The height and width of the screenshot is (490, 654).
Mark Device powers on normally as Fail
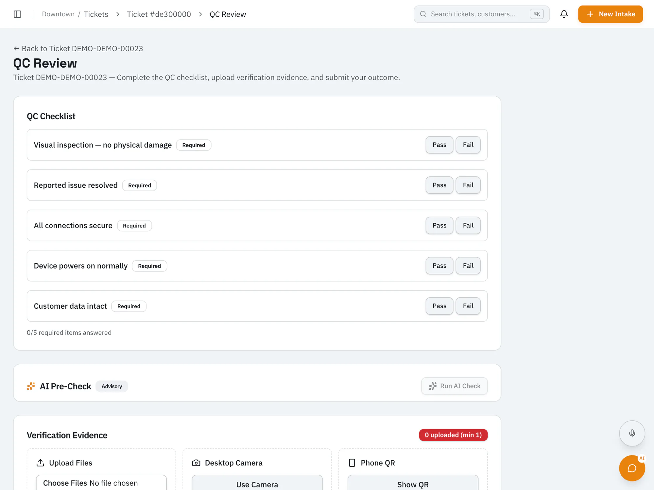pos(468,266)
